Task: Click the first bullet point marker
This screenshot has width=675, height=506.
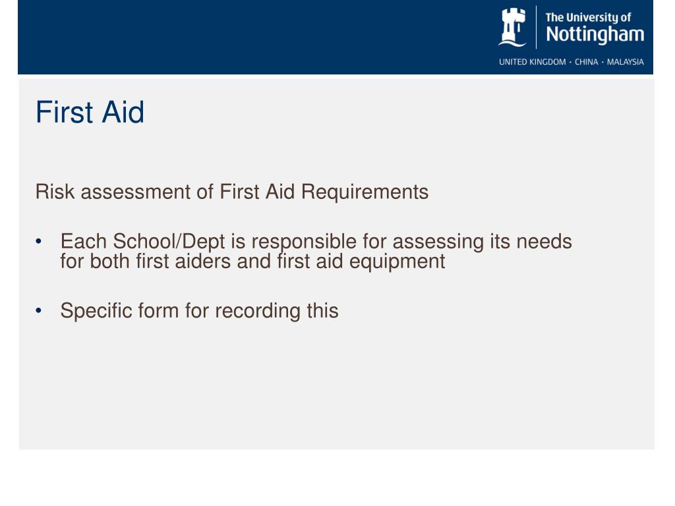Action: click(39, 241)
